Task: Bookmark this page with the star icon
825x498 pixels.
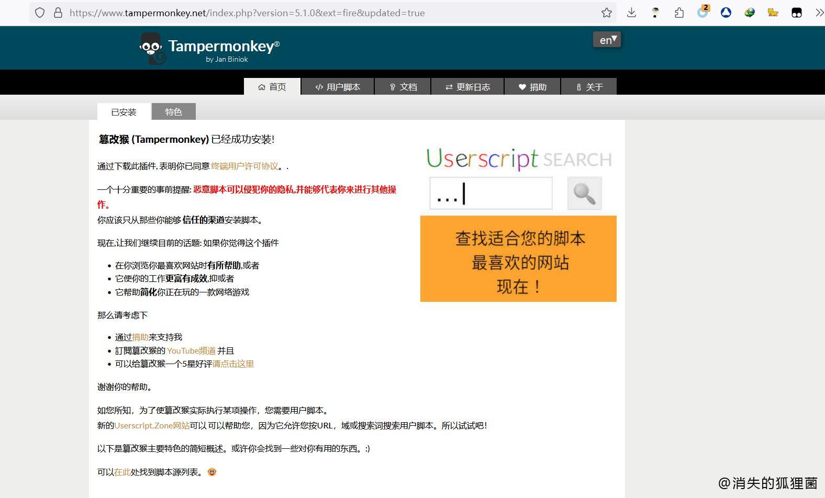Action: tap(606, 13)
